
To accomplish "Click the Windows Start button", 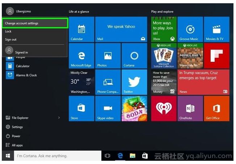I will pos(8,156).
